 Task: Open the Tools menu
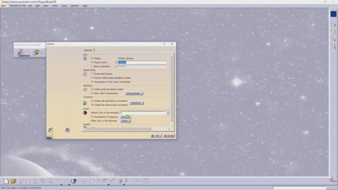coord(64,6)
